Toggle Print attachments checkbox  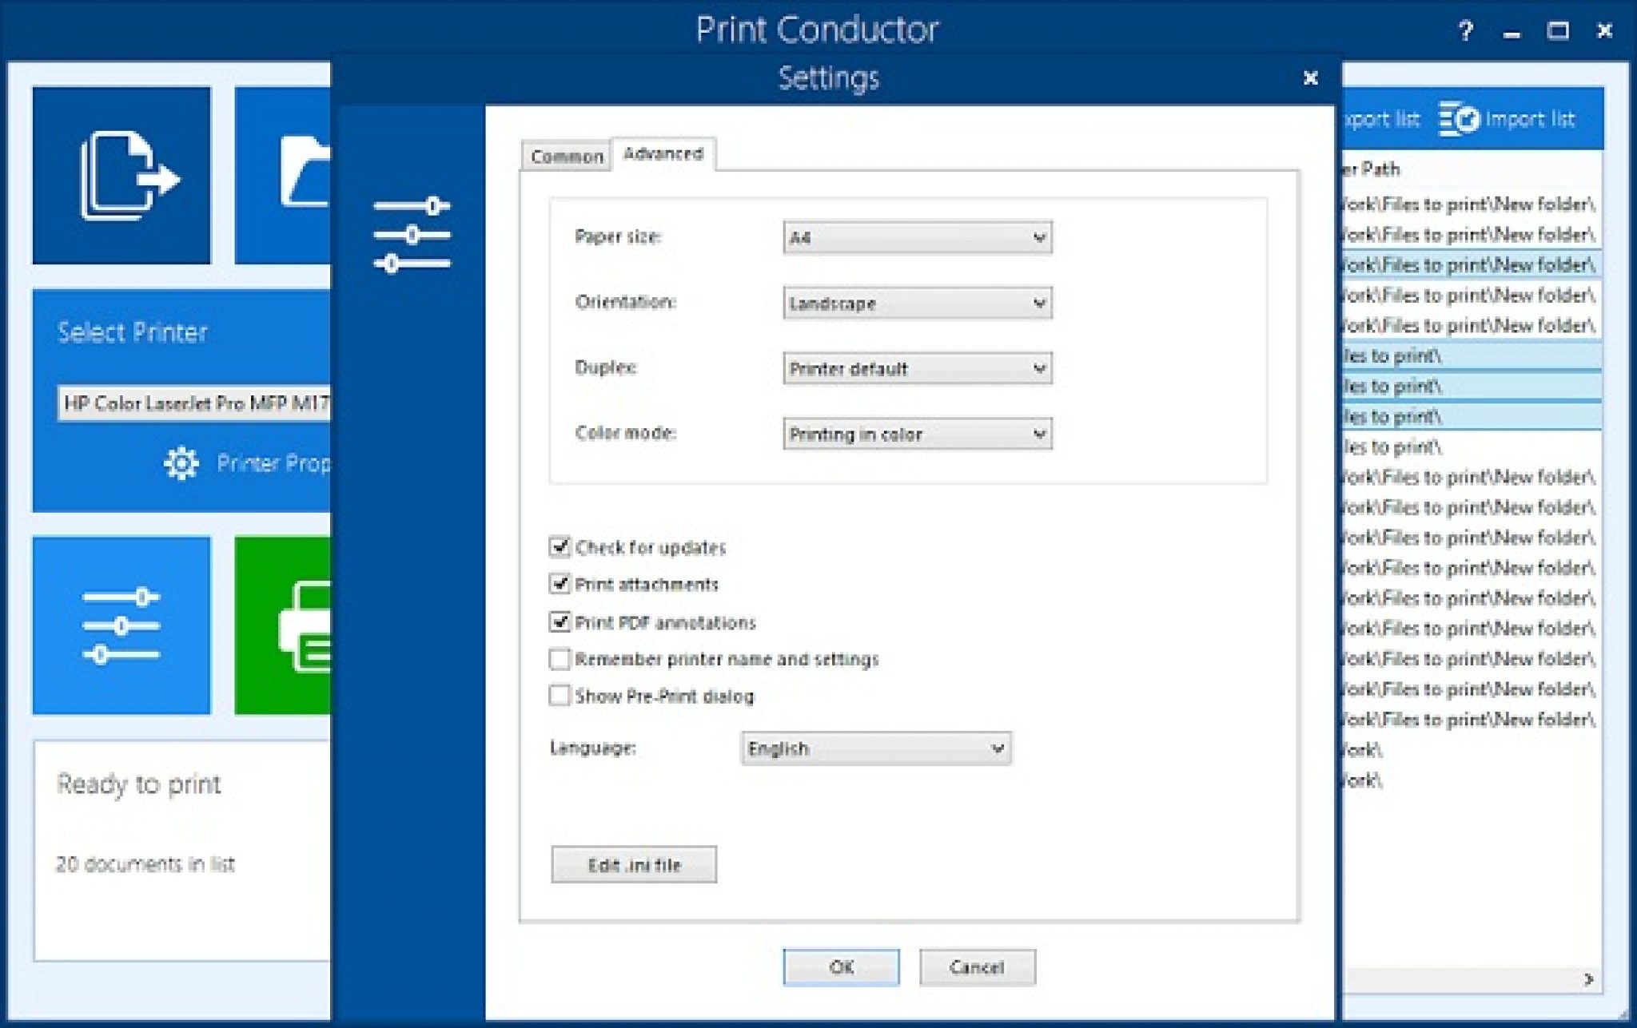coord(560,584)
